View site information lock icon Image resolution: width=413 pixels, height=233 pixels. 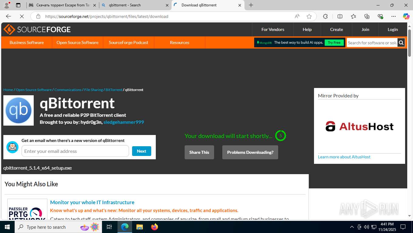[38, 16]
